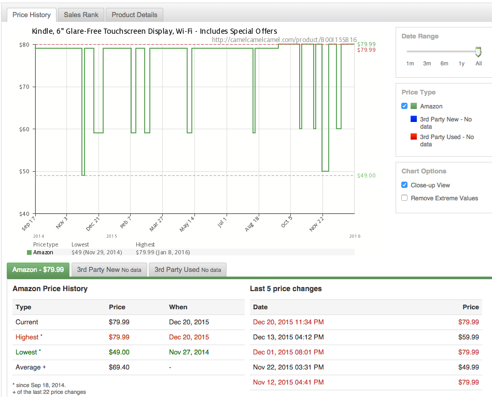Image resolution: width=492 pixels, height=397 pixels.
Task: Set date range to 1m
Action: click(x=410, y=63)
